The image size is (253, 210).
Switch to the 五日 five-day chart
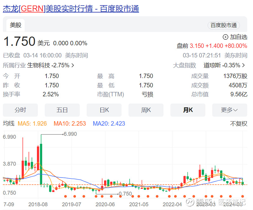[x=62, y=110]
